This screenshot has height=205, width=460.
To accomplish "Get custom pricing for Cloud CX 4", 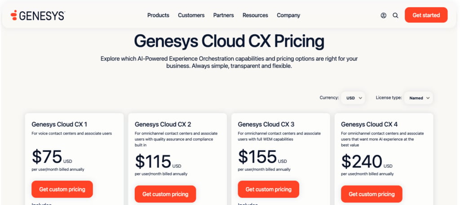I will 372,194.
